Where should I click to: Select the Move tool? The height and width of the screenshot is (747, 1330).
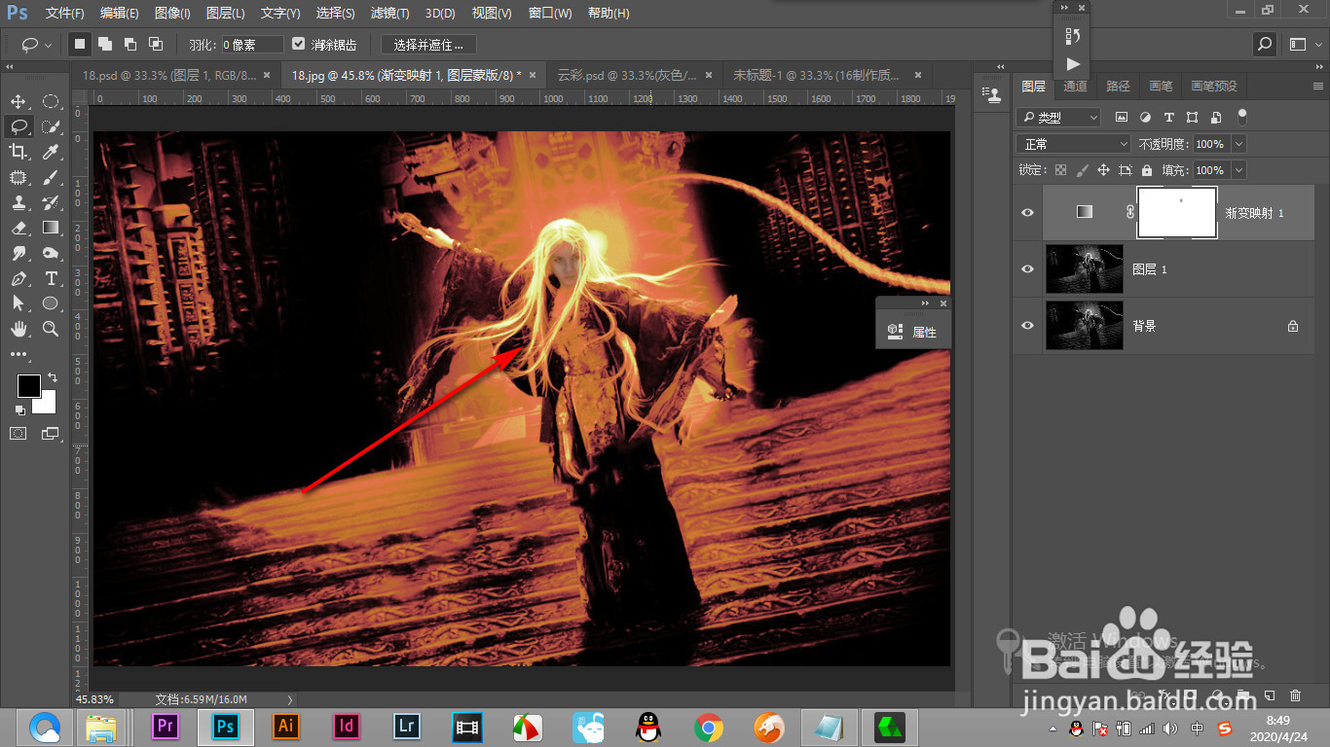click(x=18, y=101)
